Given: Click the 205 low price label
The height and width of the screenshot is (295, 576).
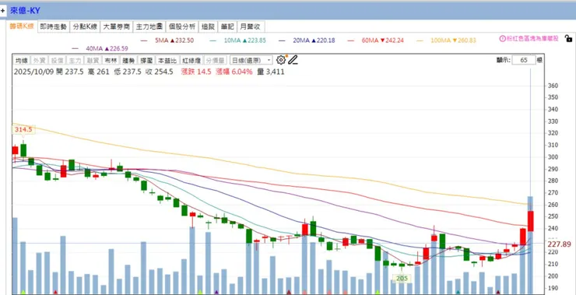Looking at the screenshot, I should 402,279.
